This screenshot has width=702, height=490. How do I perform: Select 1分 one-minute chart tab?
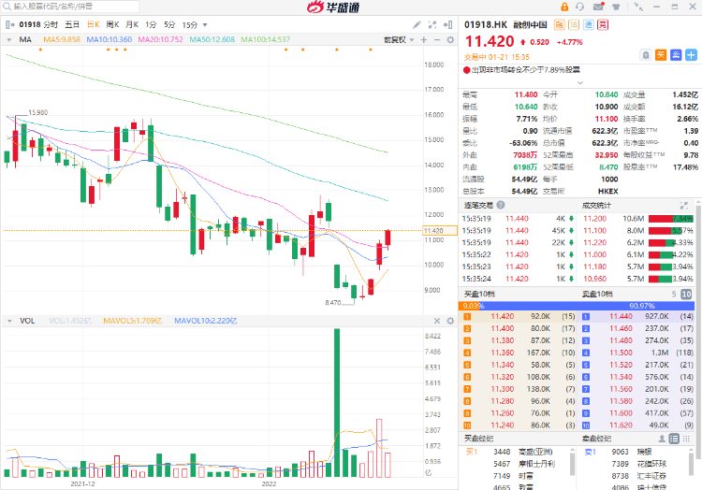151,24
